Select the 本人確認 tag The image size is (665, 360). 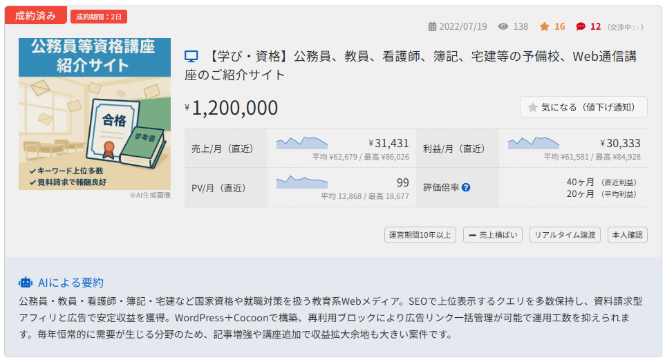627,235
